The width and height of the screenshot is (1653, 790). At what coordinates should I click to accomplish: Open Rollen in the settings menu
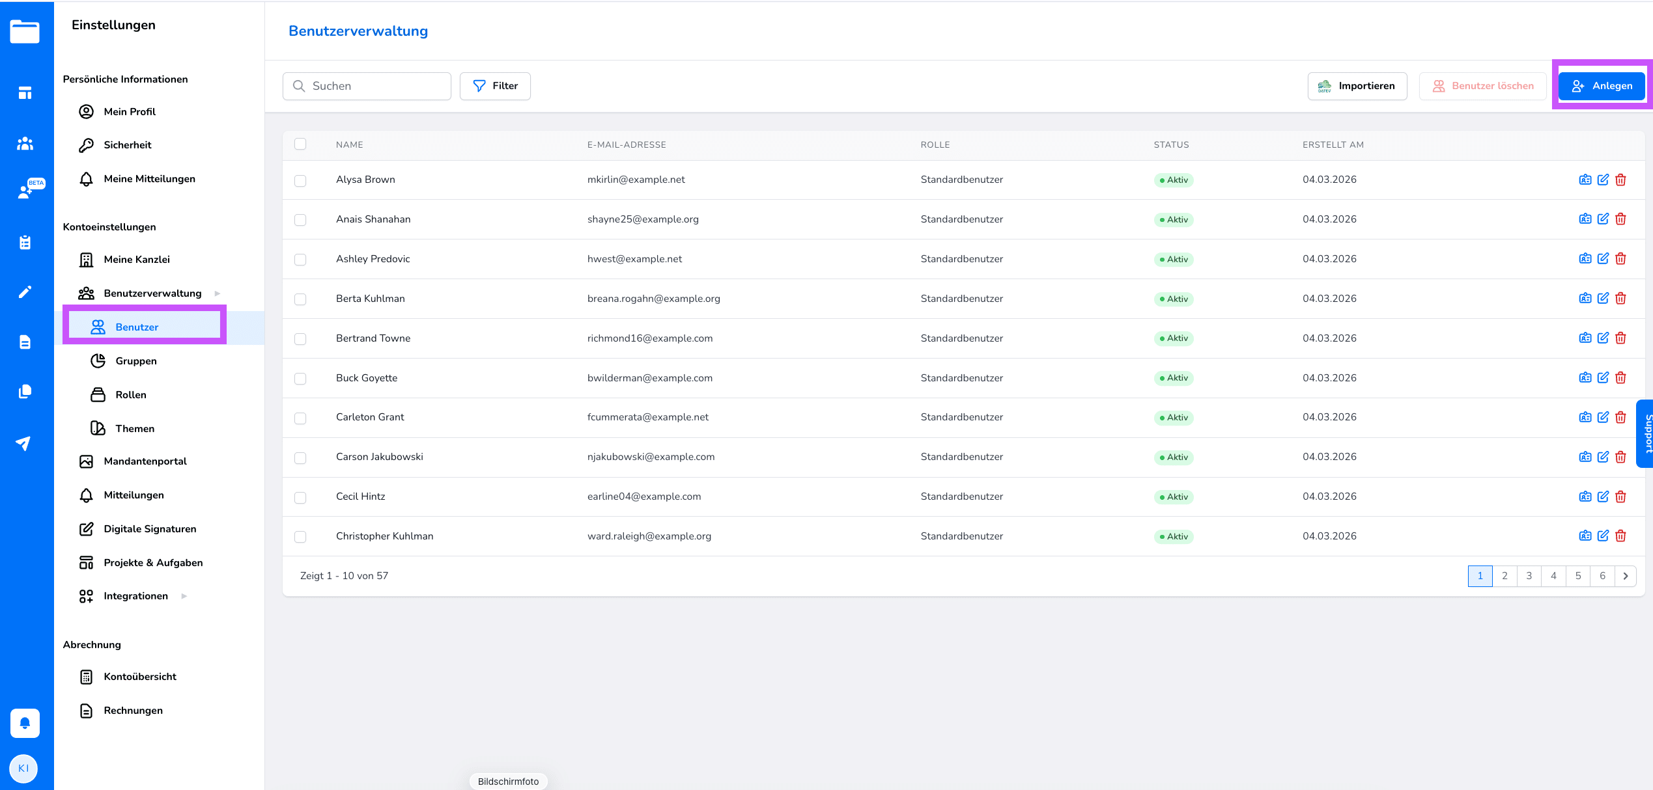130,395
